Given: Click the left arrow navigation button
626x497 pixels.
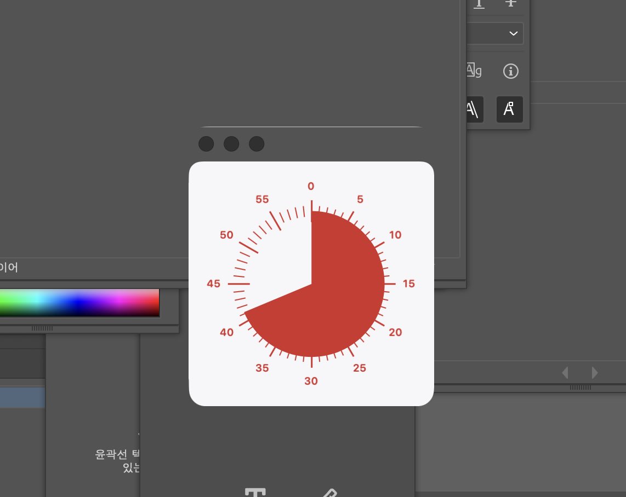Looking at the screenshot, I should (565, 373).
